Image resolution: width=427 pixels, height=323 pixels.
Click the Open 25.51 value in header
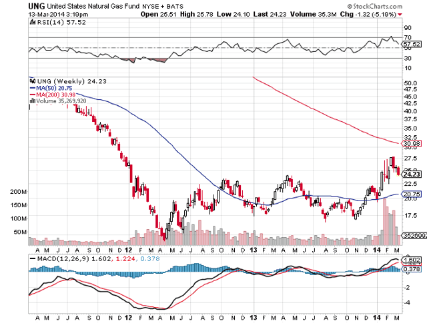[158, 14]
